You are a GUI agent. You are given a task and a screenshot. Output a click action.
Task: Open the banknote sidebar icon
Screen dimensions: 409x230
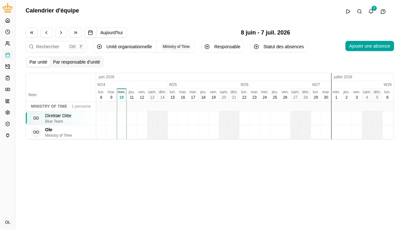point(8,89)
